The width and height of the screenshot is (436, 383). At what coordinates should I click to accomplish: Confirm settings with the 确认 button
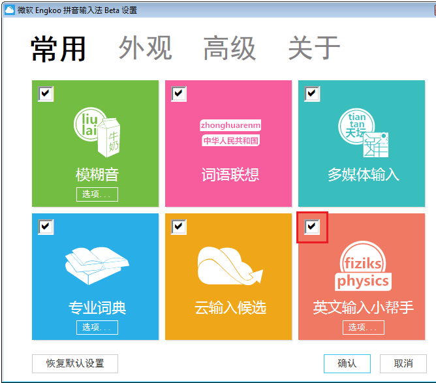(x=347, y=363)
